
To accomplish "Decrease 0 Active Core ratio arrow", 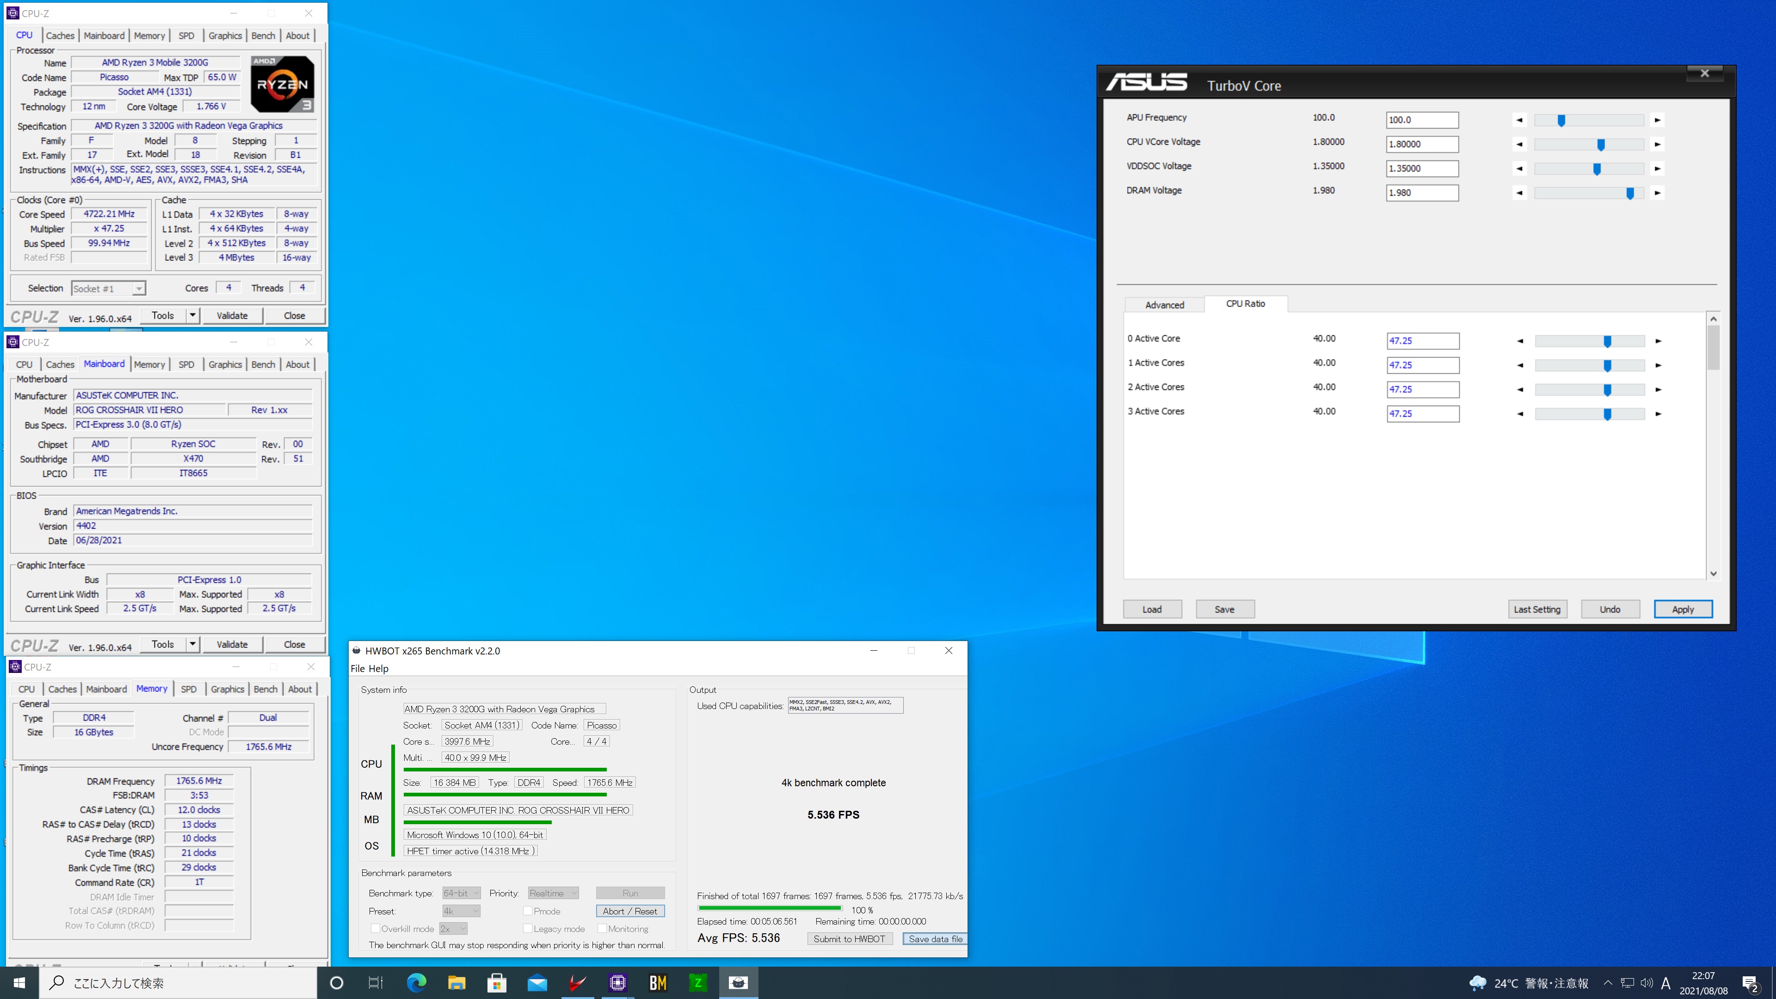I will point(1520,340).
